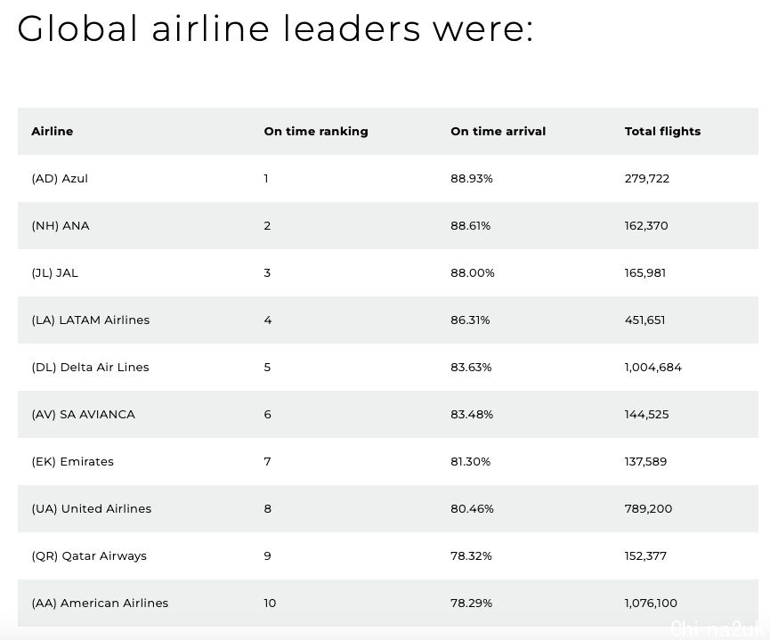Select the (AD) Azul airline cell
Screen dimensions: 770x640
click(60, 178)
